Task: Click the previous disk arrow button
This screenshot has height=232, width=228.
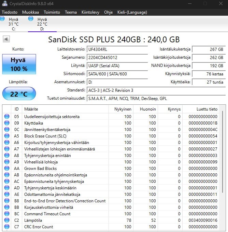Action: (6, 39)
